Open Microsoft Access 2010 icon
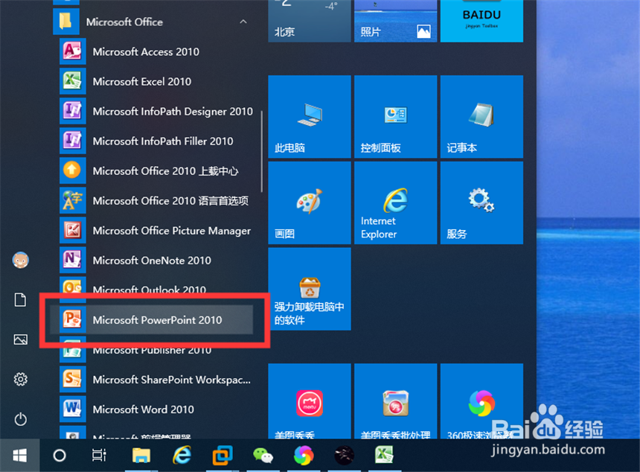 coord(73,51)
